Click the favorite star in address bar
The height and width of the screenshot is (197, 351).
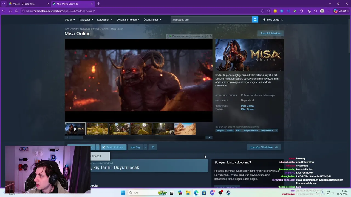[268, 11]
